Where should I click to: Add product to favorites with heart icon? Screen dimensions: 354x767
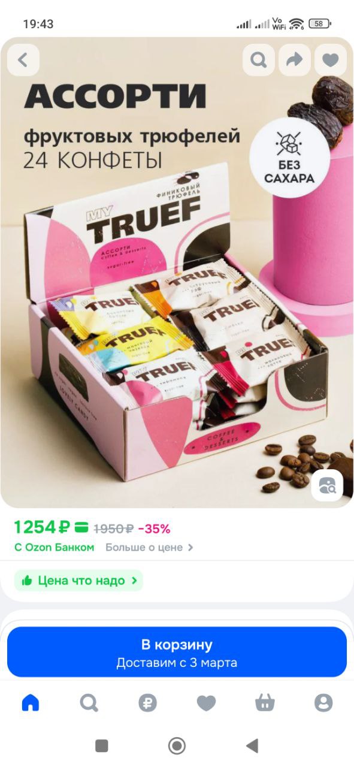point(331,60)
